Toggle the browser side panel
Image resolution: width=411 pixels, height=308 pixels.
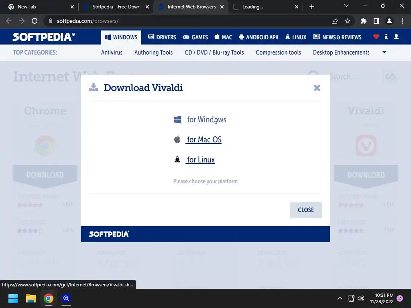click(376, 21)
